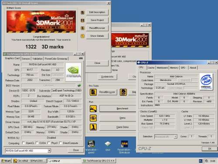Screen dimensions: 218x164
Task: Switch to GPU-Z Sensors tab
Action: click(x=26, y=59)
